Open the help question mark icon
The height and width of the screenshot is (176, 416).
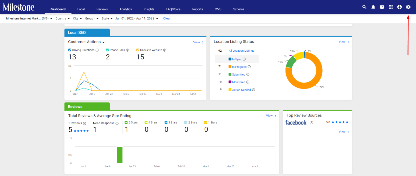[x=382, y=7]
